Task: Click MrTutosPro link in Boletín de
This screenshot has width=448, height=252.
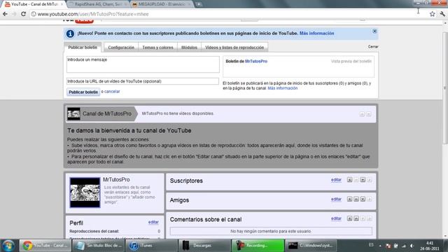Action: pyautogui.click(x=256, y=61)
